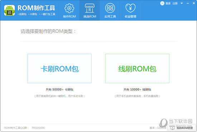The image size is (197, 132).
Task: Click the 共有 50000+ 卡刷包 text
Action: pos(59,90)
